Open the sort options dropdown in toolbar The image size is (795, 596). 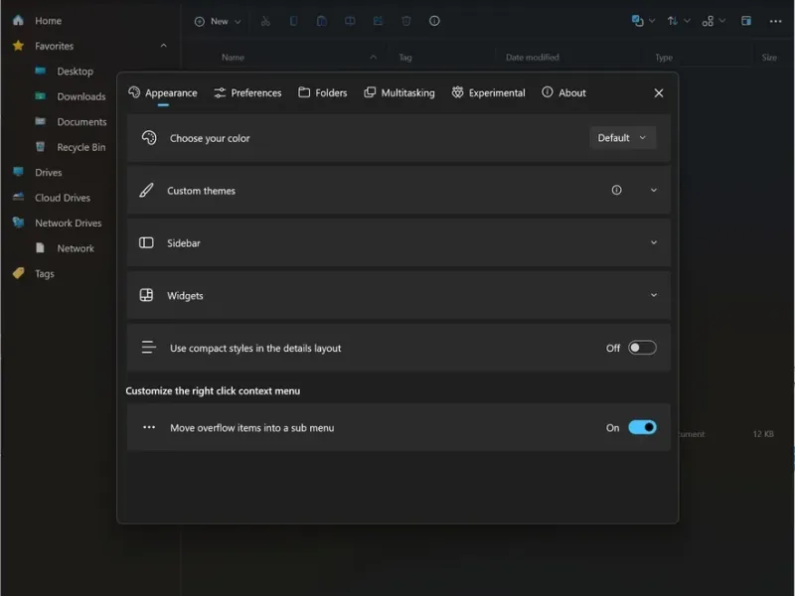point(679,21)
